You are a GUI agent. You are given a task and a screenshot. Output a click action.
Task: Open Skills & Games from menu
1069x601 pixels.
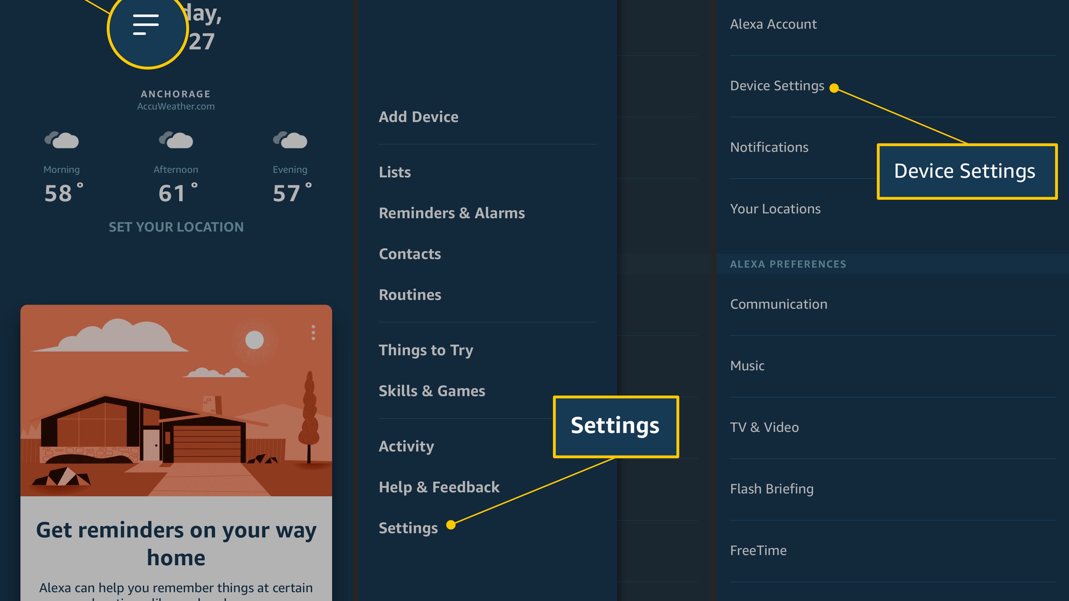(x=432, y=391)
